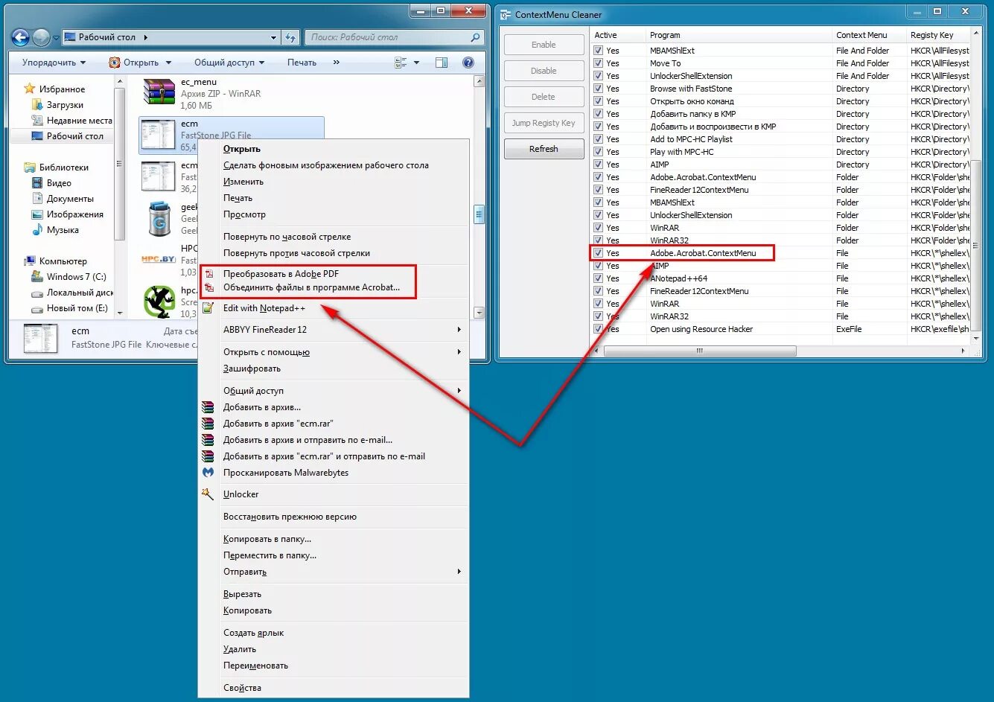
Task: Expand the Упорядочить dropdown
Action: [x=54, y=63]
